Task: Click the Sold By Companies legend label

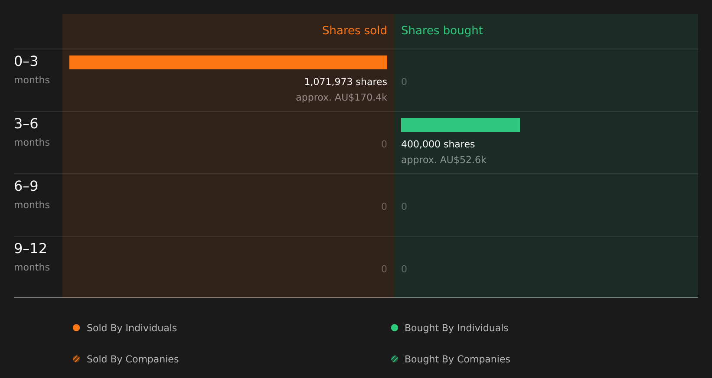Action: 133,359
